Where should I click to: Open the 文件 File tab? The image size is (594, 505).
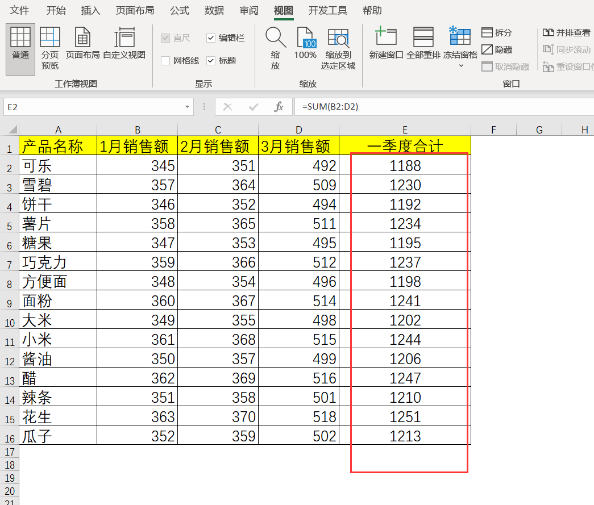click(19, 10)
